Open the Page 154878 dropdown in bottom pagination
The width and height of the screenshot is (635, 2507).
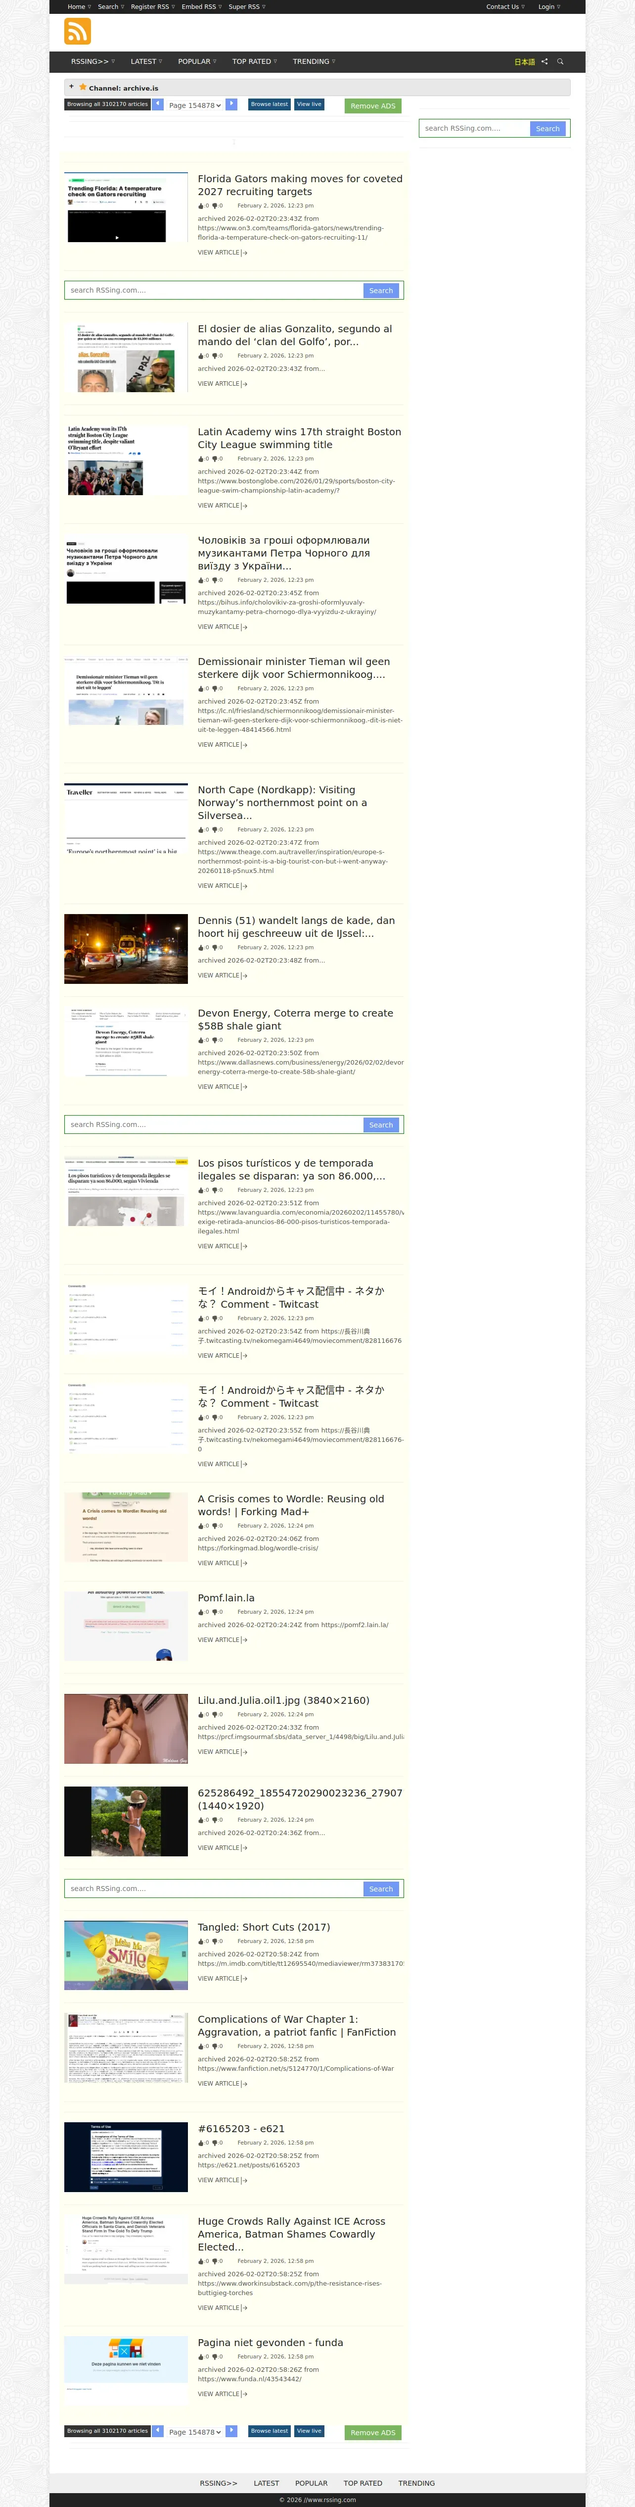[x=194, y=2431]
